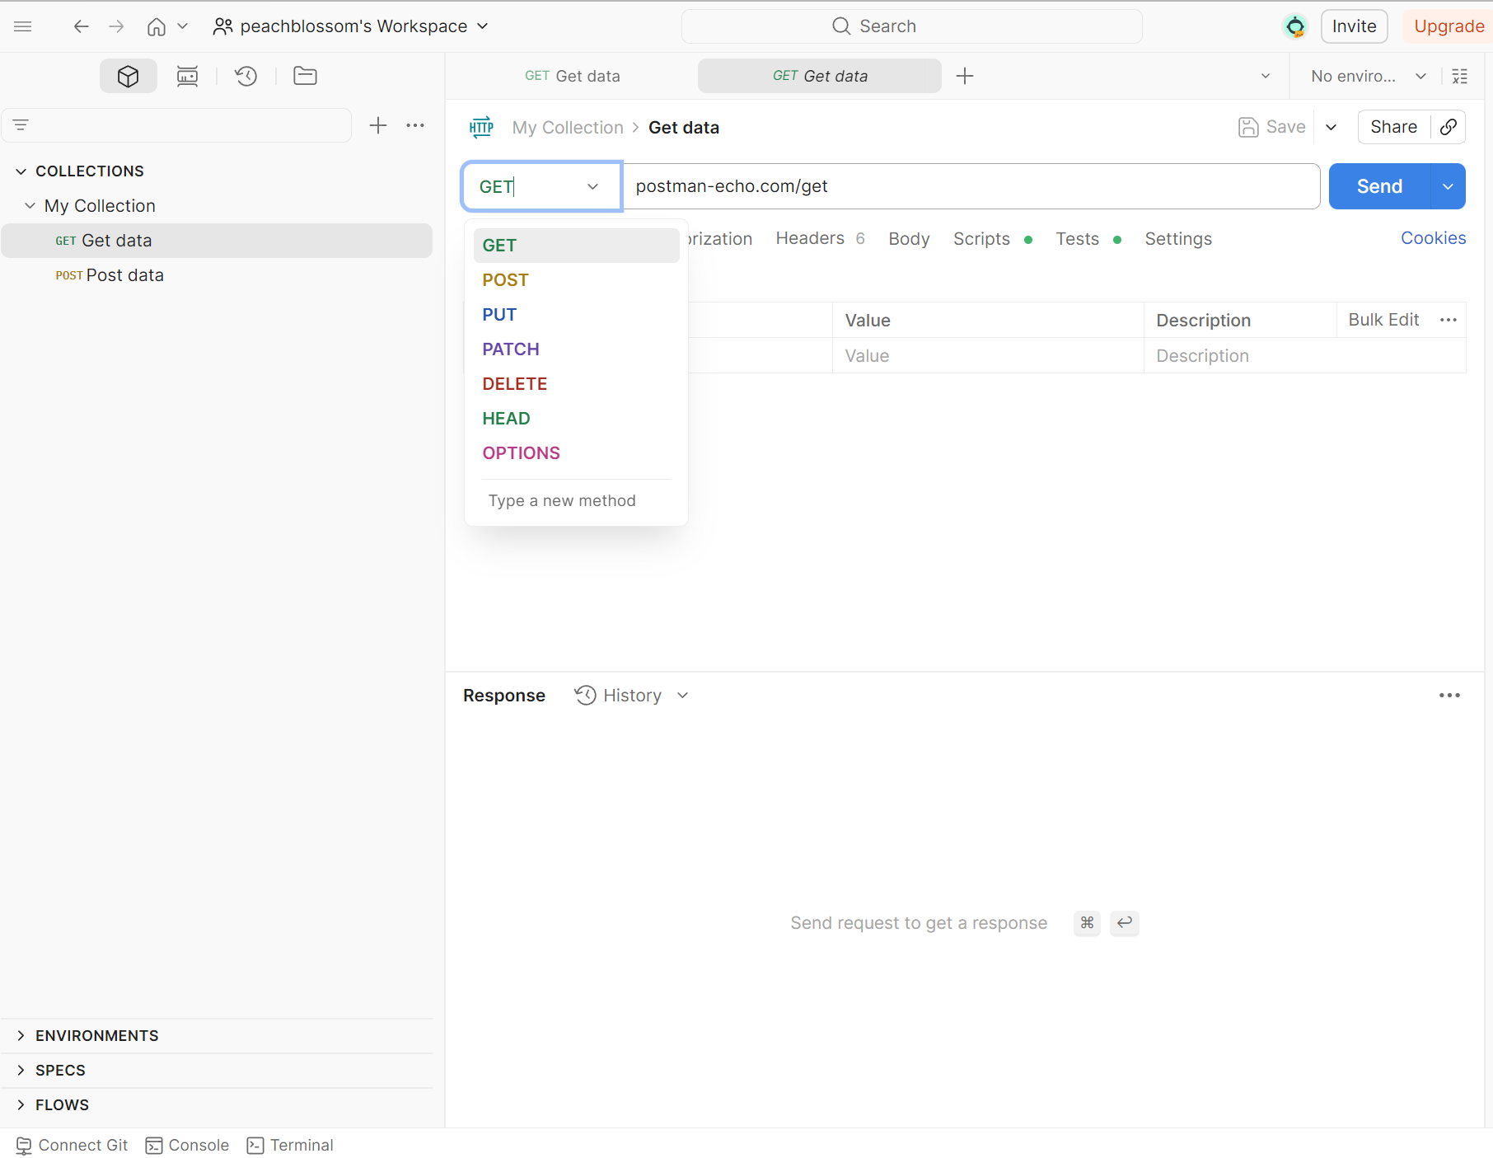Click the parameter Value cell

pos(988,356)
